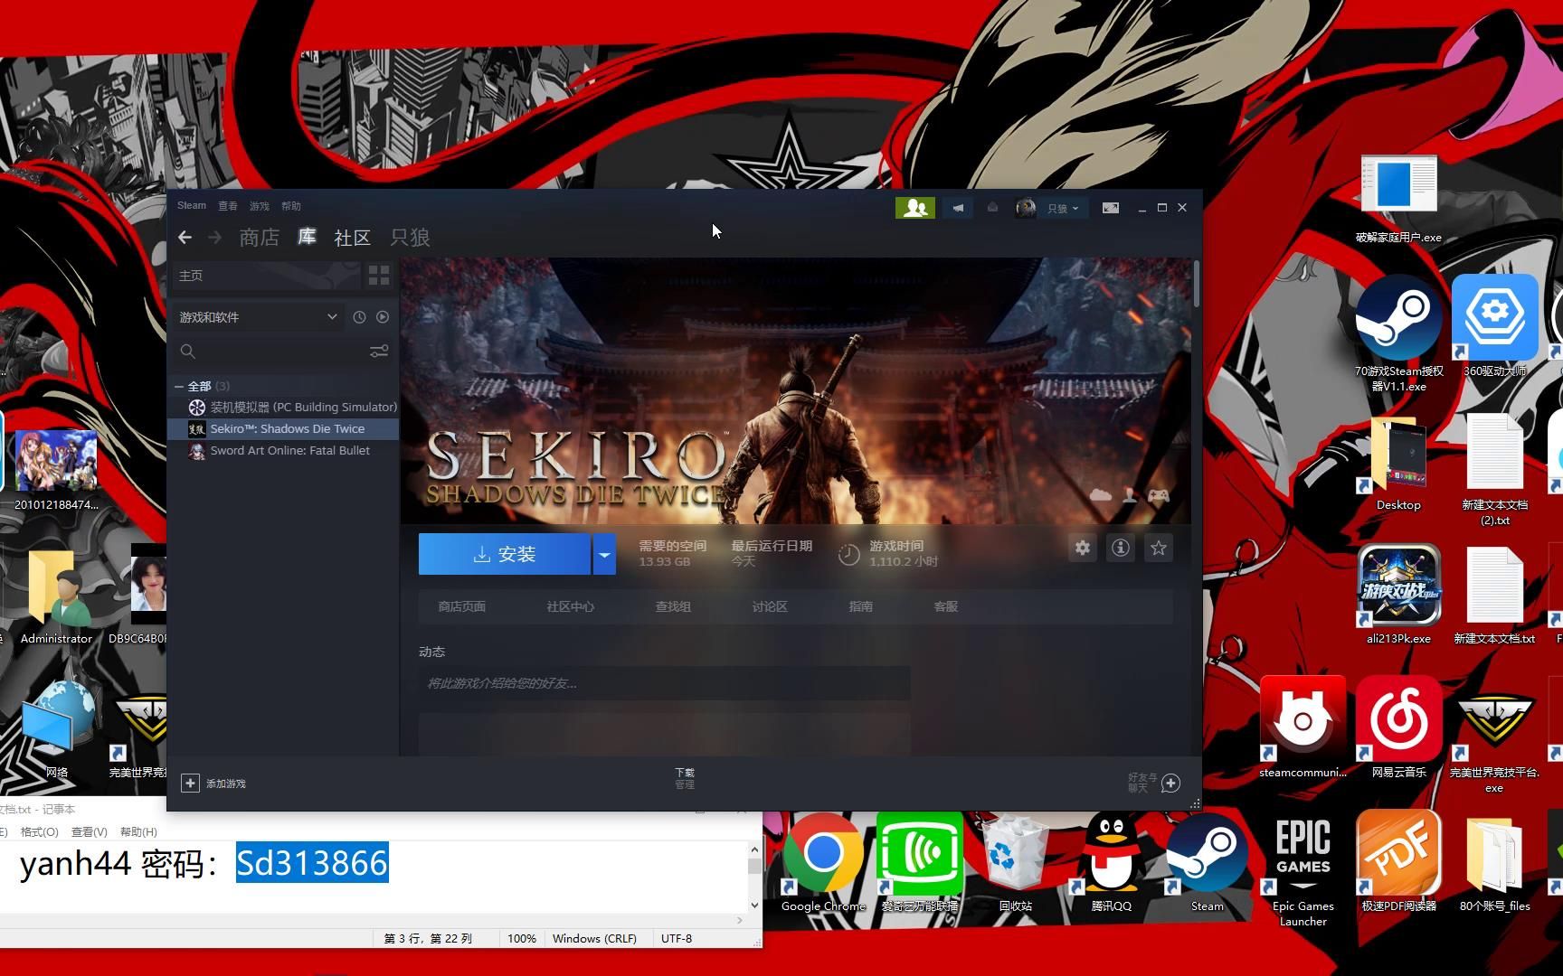
Task: Select Sekiro: Shadows Die Twice in library
Action: click(283, 429)
